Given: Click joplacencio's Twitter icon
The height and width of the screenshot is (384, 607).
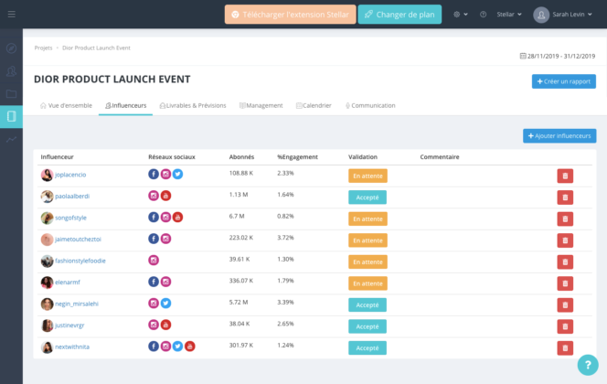Looking at the screenshot, I should 178,174.
